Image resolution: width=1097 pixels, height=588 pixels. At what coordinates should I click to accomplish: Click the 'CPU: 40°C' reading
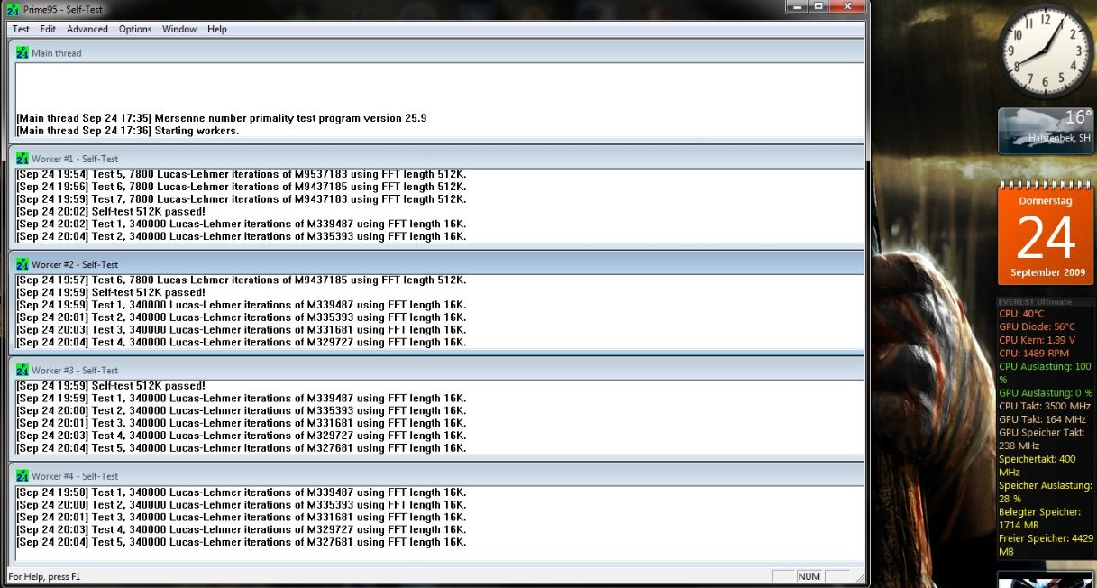[1021, 314]
